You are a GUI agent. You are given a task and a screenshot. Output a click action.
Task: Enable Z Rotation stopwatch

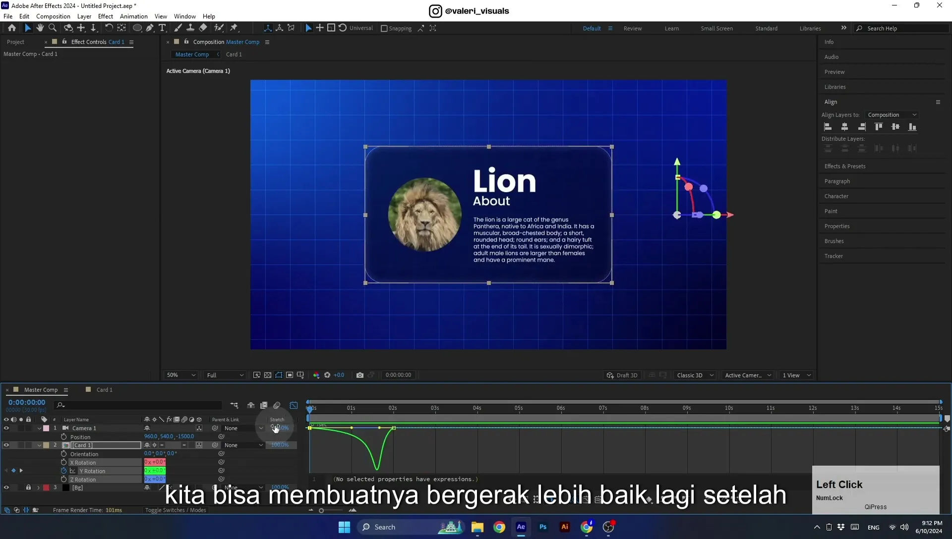click(x=63, y=479)
